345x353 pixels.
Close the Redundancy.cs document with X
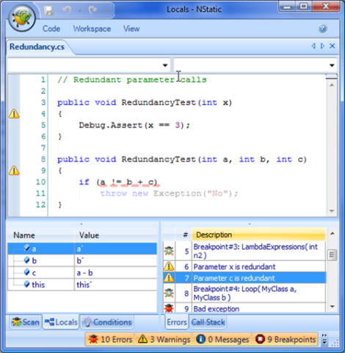click(332, 46)
